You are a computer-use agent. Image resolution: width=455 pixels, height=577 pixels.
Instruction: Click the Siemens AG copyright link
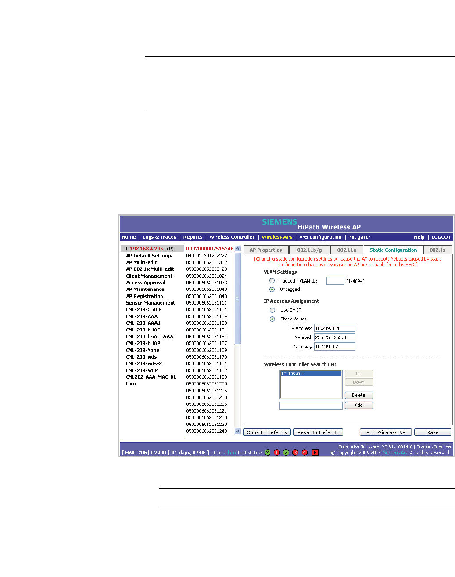(395, 453)
